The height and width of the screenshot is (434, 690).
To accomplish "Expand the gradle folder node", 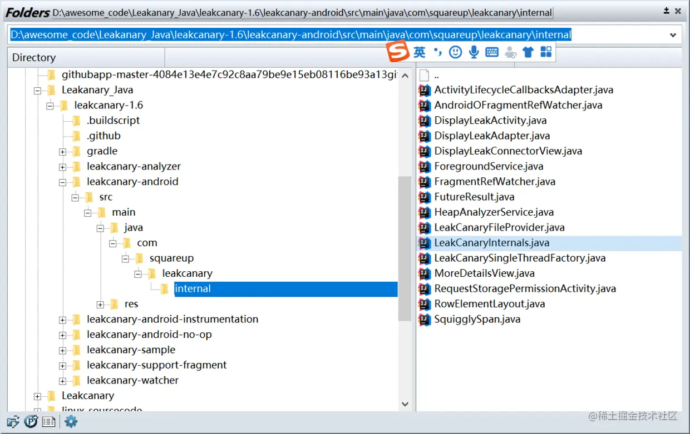I will tap(62, 152).
